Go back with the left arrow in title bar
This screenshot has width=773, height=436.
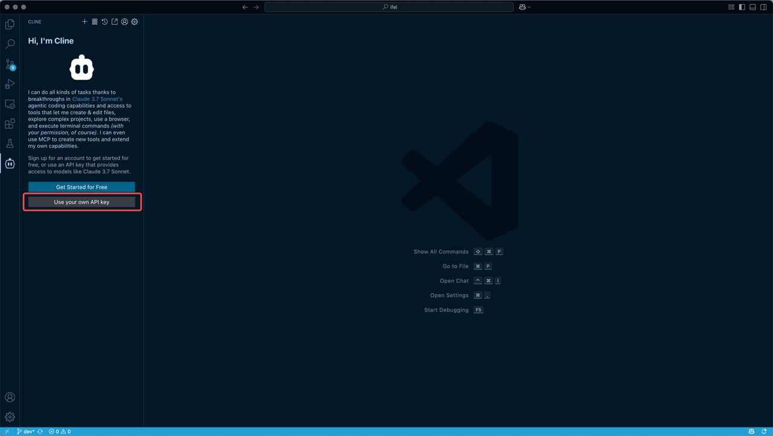coord(245,7)
